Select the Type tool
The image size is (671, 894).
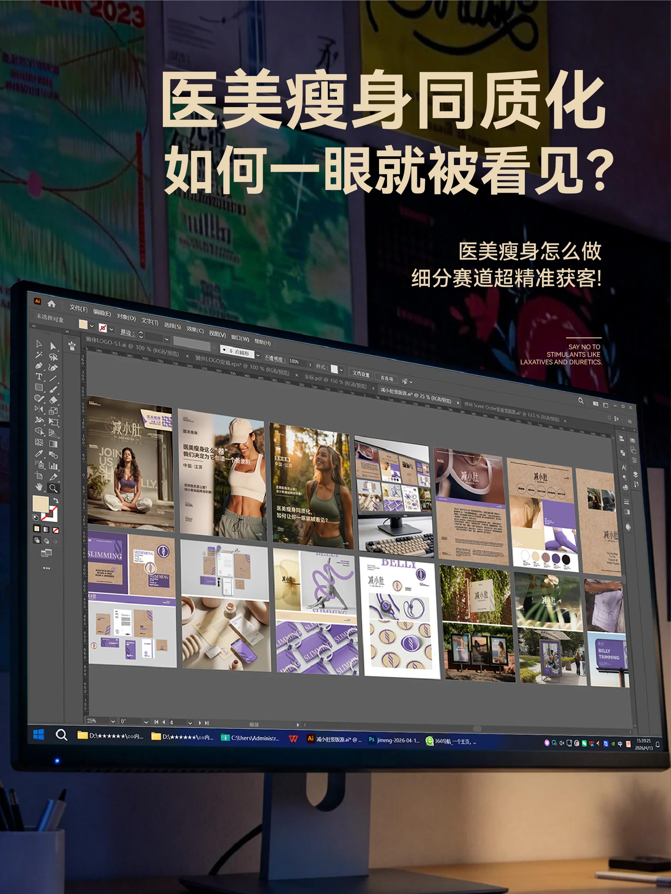tap(39, 376)
